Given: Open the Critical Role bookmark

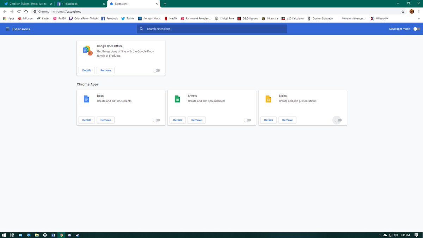Looking at the screenshot, I should [224, 18].
